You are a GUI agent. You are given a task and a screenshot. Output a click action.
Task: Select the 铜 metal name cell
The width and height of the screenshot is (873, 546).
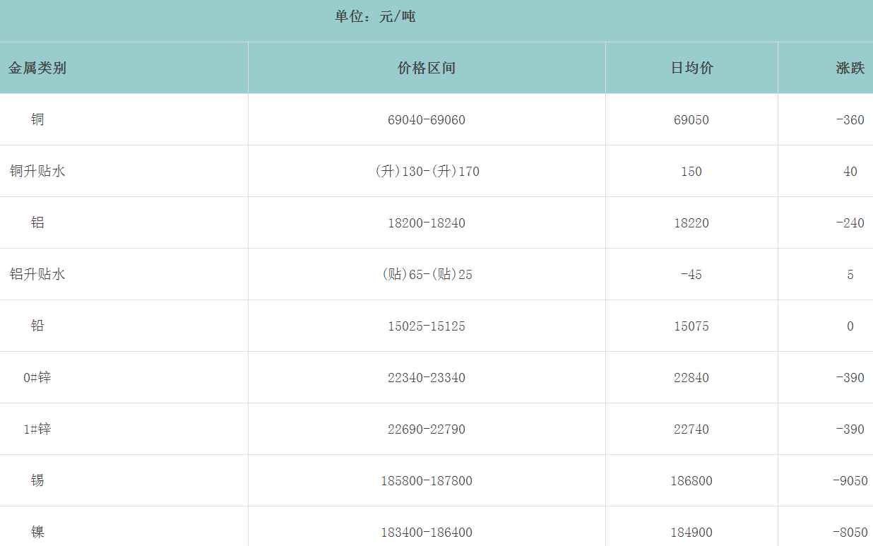pos(37,119)
